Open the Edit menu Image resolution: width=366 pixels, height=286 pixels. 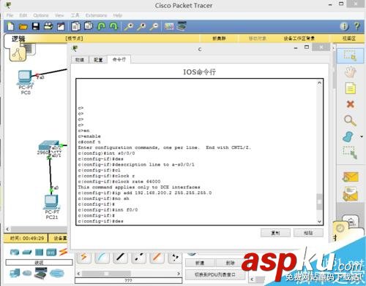23,15
